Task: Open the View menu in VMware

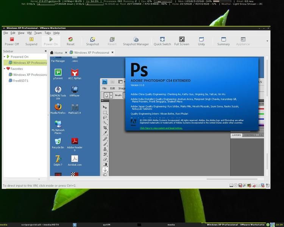Action: pos(21,33)
